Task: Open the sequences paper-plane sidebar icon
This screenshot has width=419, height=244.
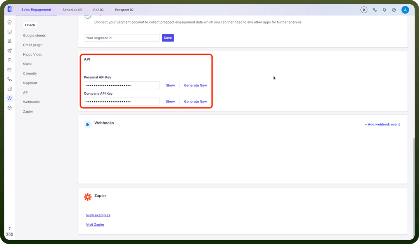Action: click(10, 50)
